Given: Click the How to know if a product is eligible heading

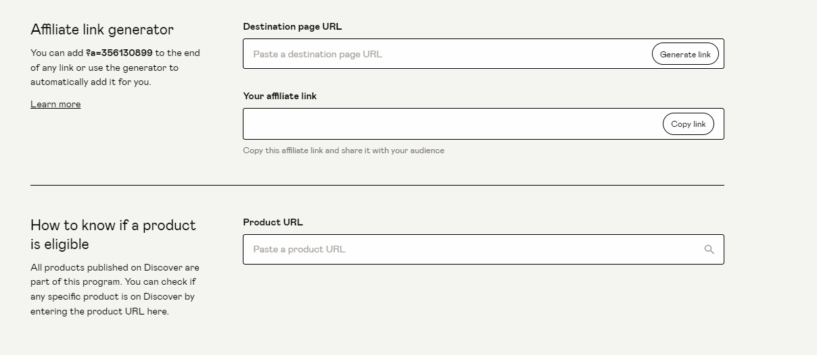Looking at the screenshot, I should (113, 234).
